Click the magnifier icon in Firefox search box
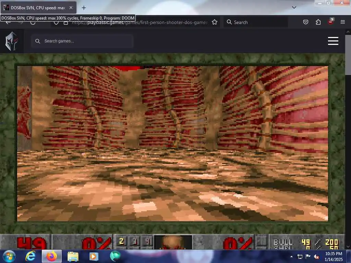The image size is (351, 263). coord(229,22)
